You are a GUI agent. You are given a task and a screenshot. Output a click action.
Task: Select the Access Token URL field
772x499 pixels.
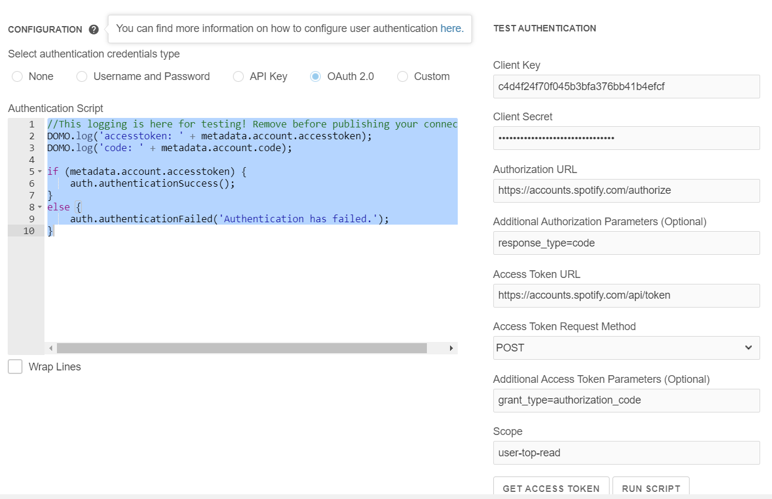626,295
